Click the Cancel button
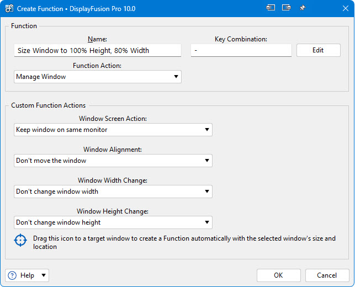This screenshot has height=287, width=355. (x=326, y=275)
